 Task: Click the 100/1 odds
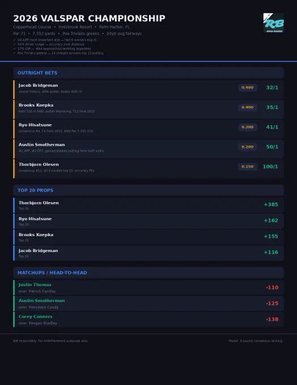coord(270,166)
